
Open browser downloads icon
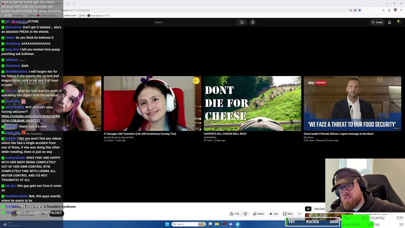(x=383, y=10)
